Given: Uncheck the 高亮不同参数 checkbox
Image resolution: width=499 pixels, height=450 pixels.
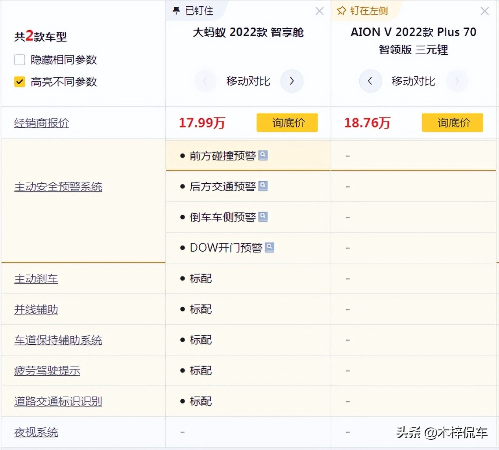Looking at the screenshot, I should coord(20,82).
